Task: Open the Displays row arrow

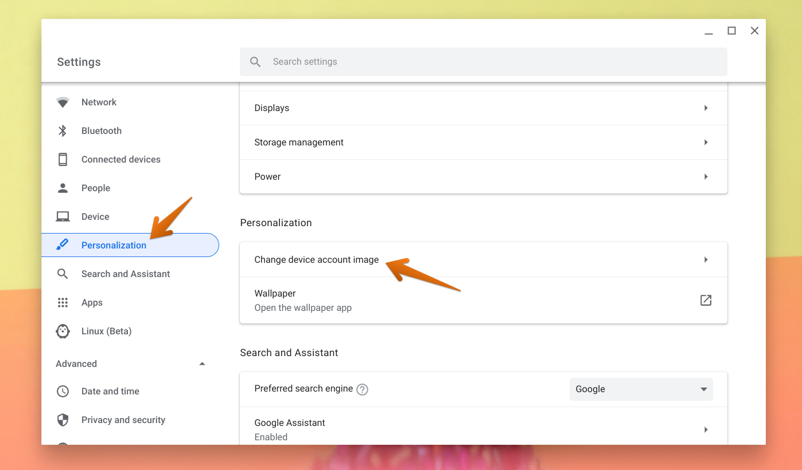Action: click(706, 108)
